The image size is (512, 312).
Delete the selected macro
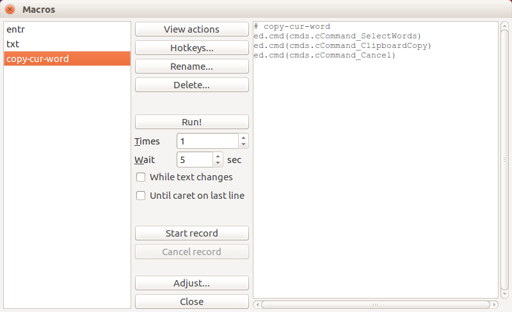coord(191,85)
